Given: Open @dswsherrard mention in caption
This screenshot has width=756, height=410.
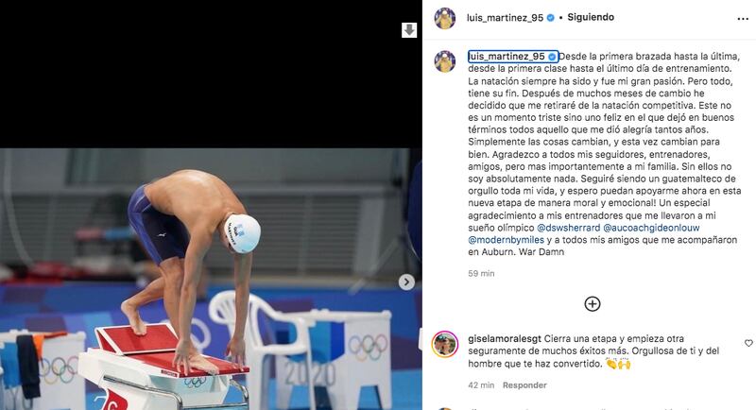Looking at the screenshot, I should [569, 228].
